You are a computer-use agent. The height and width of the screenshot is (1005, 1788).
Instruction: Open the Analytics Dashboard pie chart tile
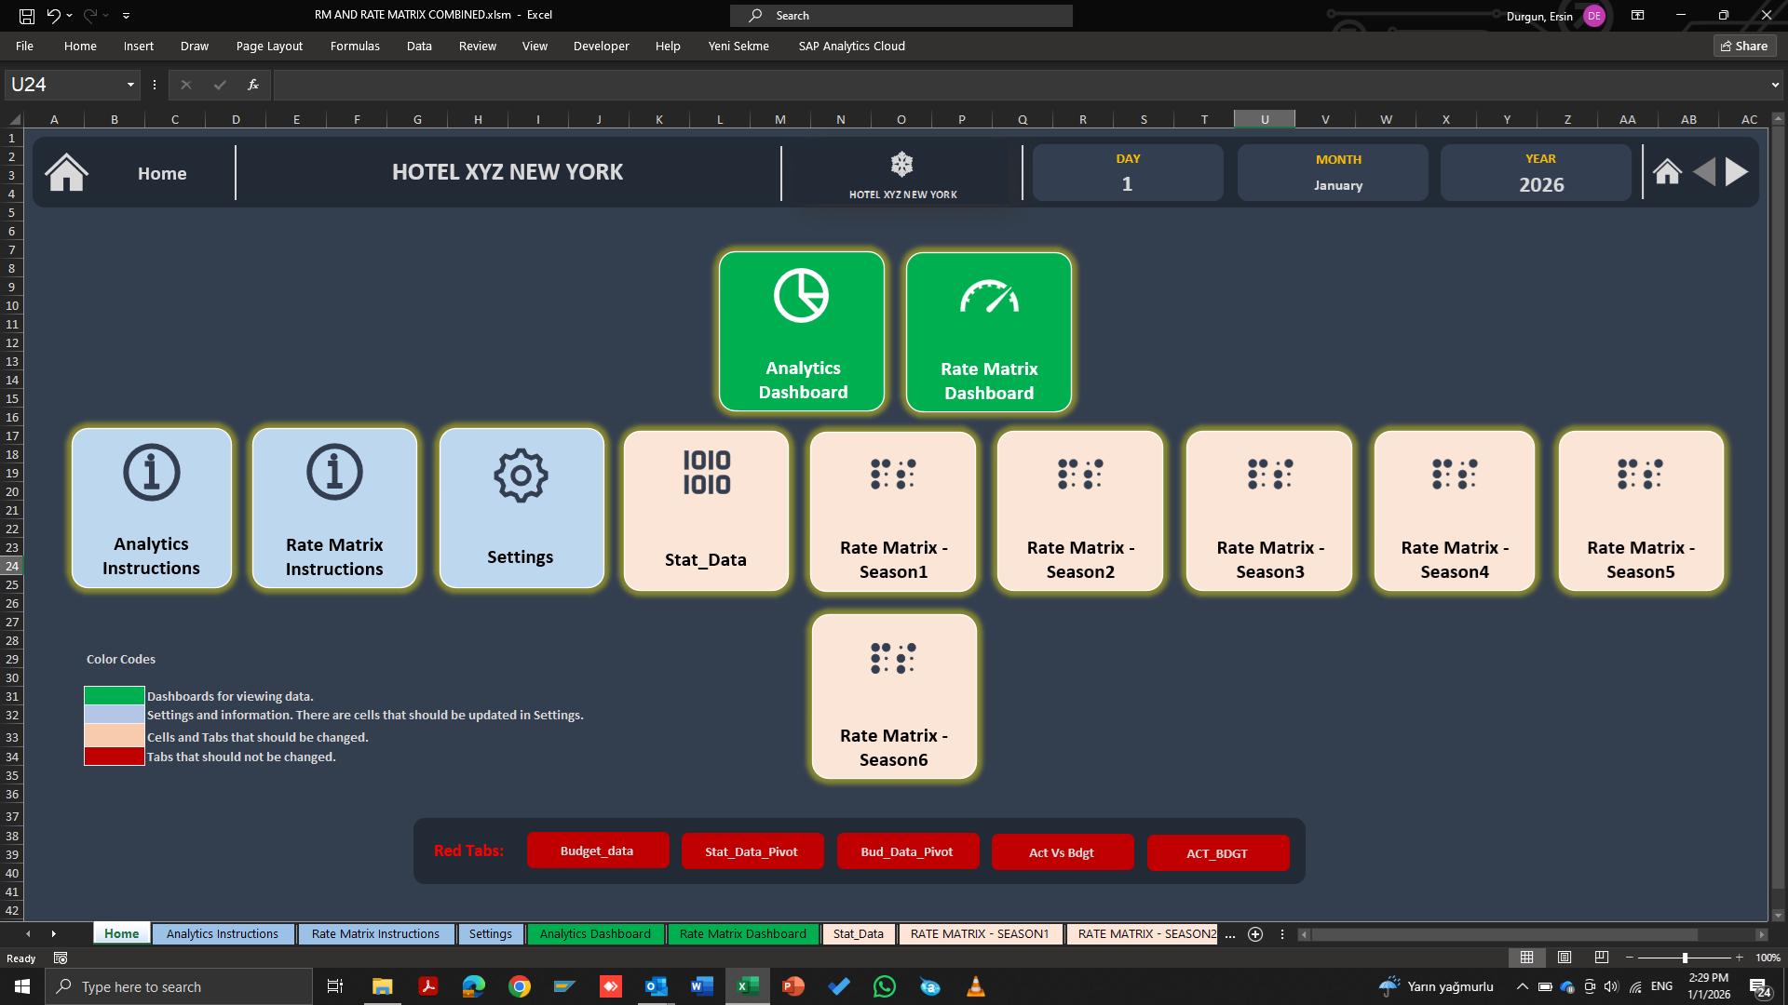802,331
